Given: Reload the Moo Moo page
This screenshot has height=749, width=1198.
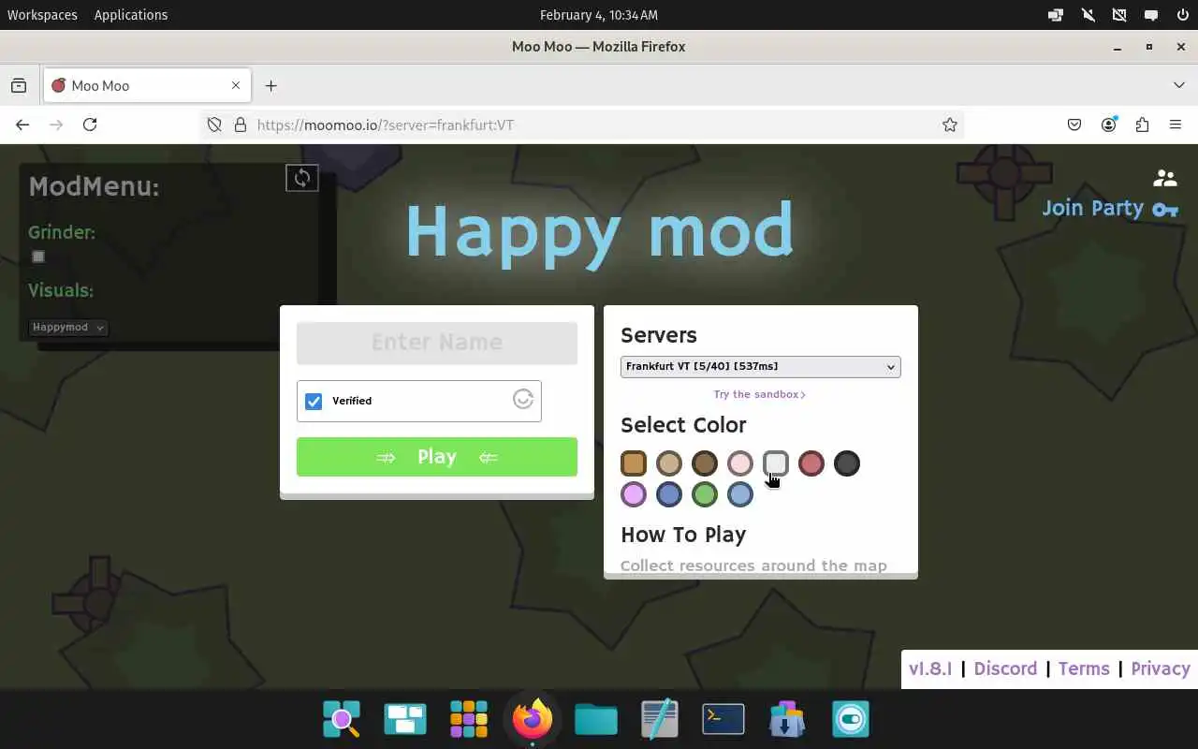Looking at the screenshot, I should click(x=90, y=125).
